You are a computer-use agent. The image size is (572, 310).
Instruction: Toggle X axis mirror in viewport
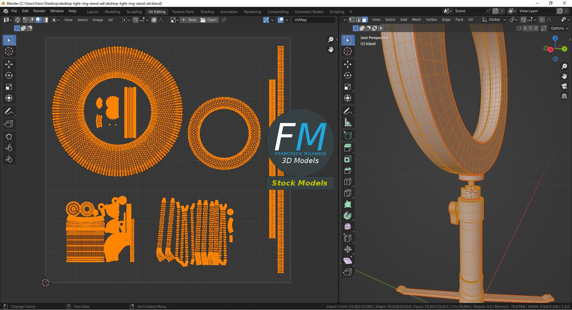(x=525, y=28)
